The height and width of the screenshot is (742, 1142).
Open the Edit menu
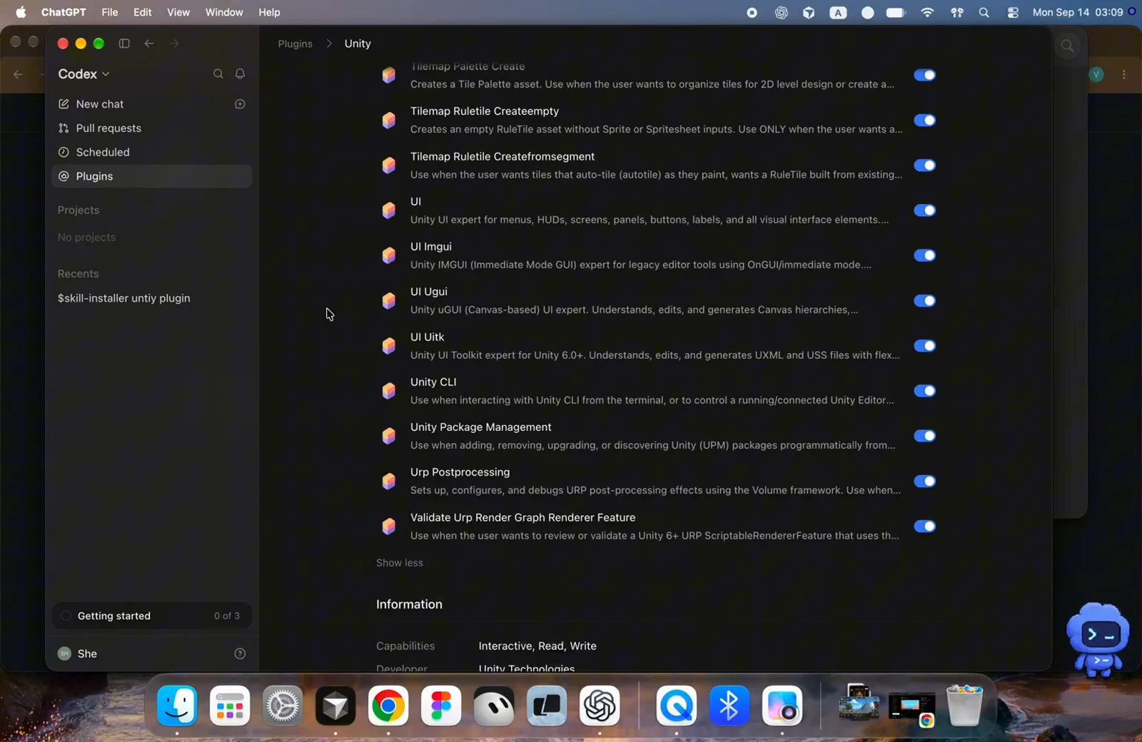click(x=143, y=12)
